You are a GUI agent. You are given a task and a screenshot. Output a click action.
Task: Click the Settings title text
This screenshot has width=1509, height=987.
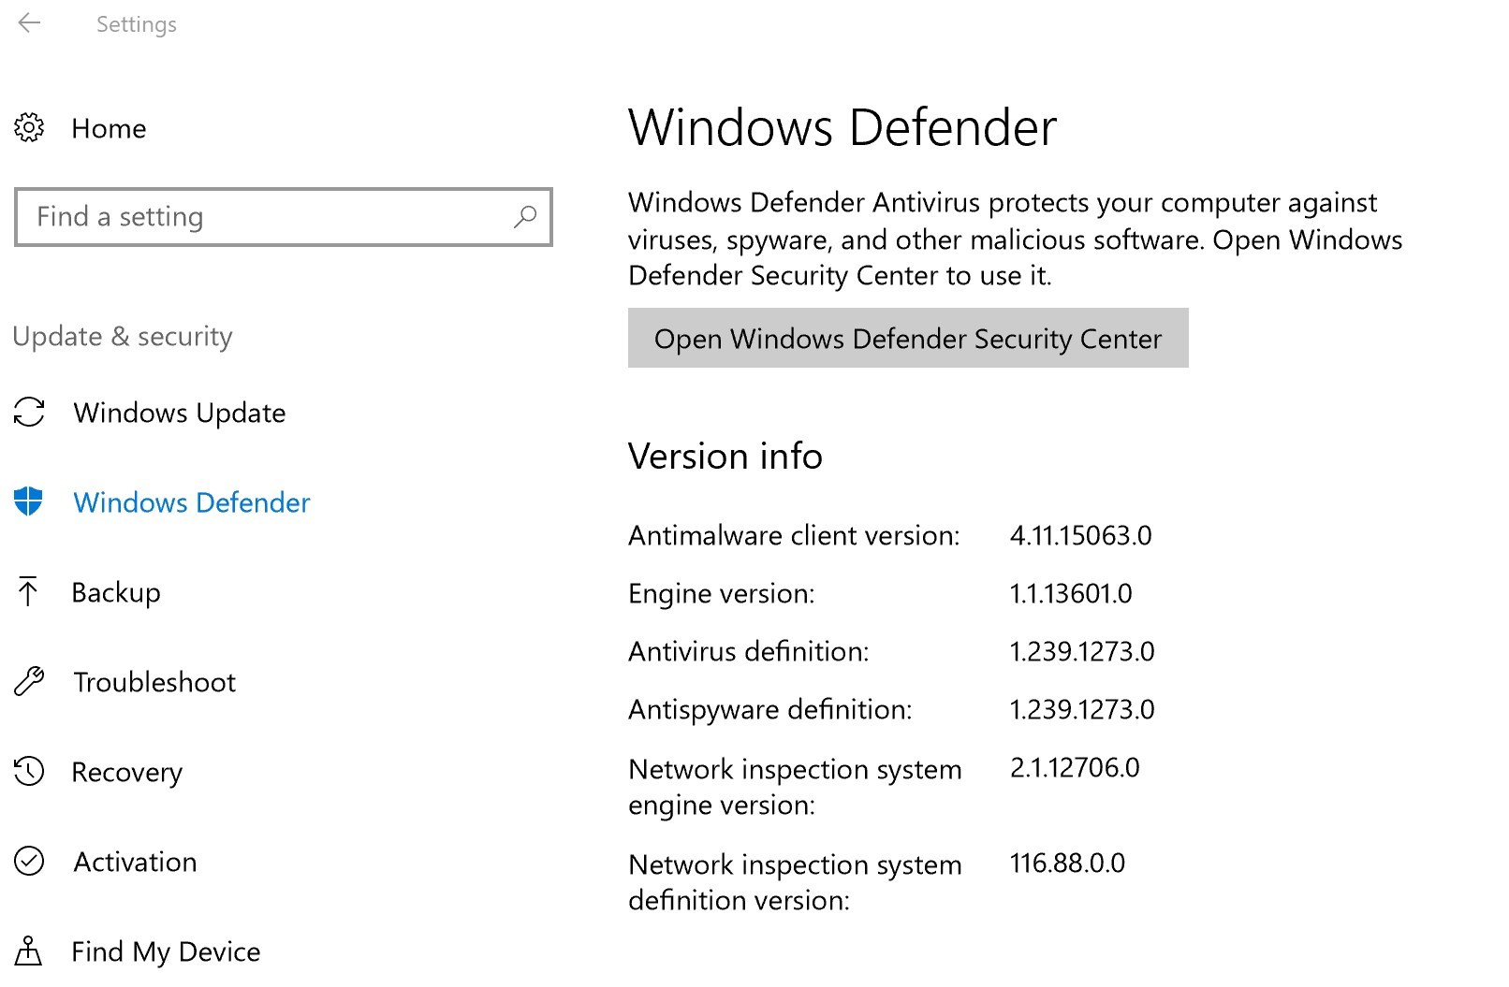tap(137, 24)
